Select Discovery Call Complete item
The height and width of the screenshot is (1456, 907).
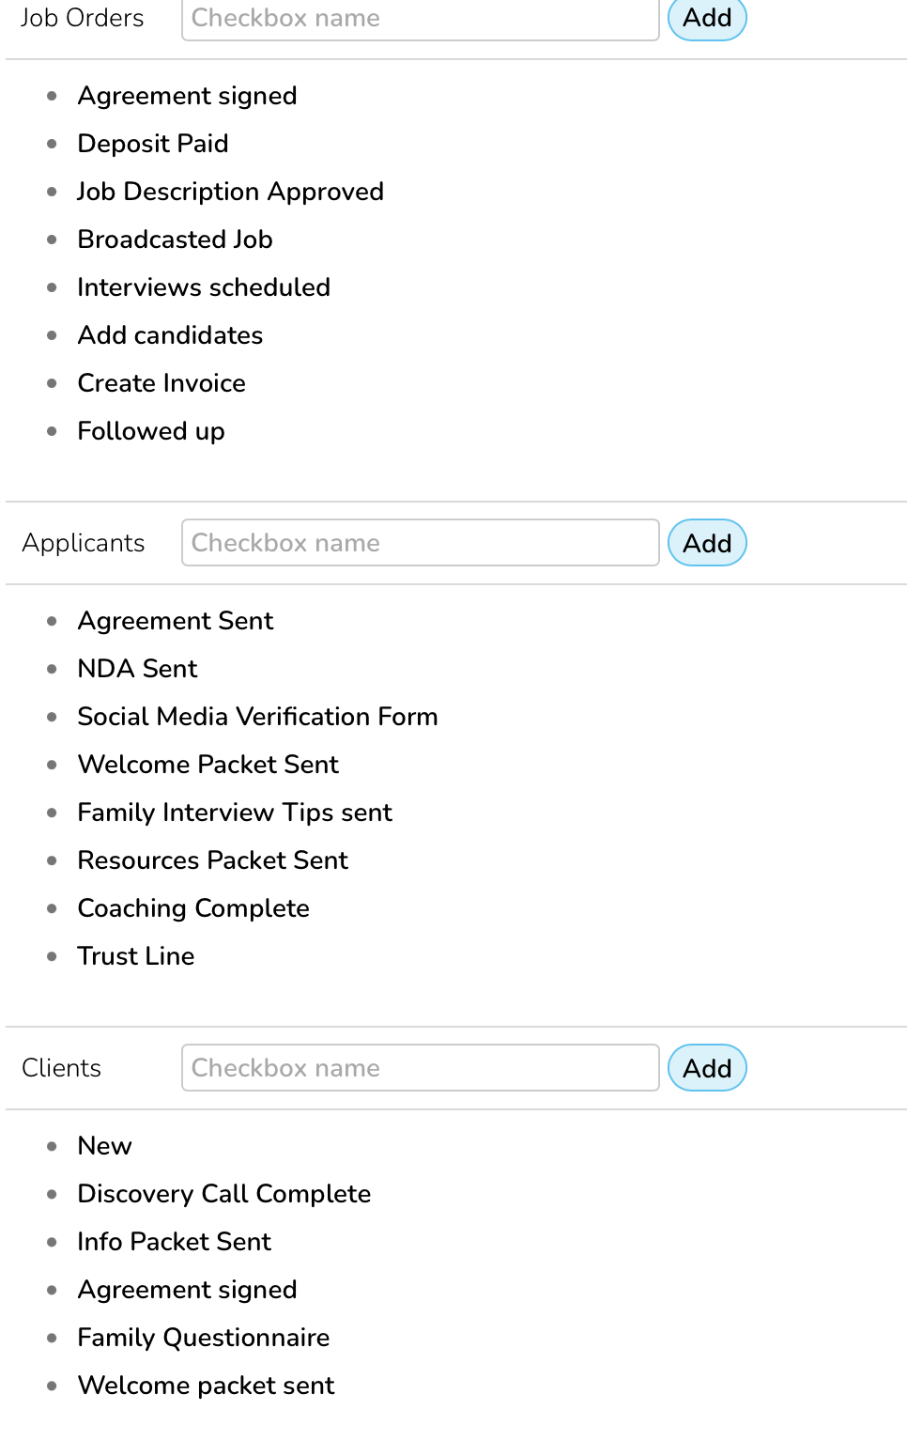224,1194
